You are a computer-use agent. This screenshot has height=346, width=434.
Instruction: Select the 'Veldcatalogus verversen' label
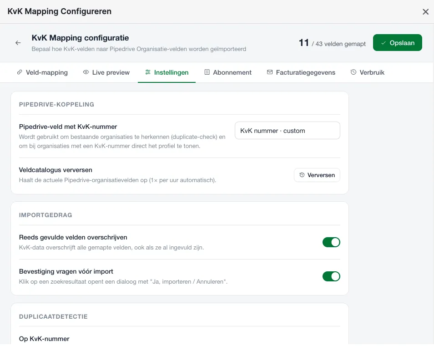pos(56,170)
